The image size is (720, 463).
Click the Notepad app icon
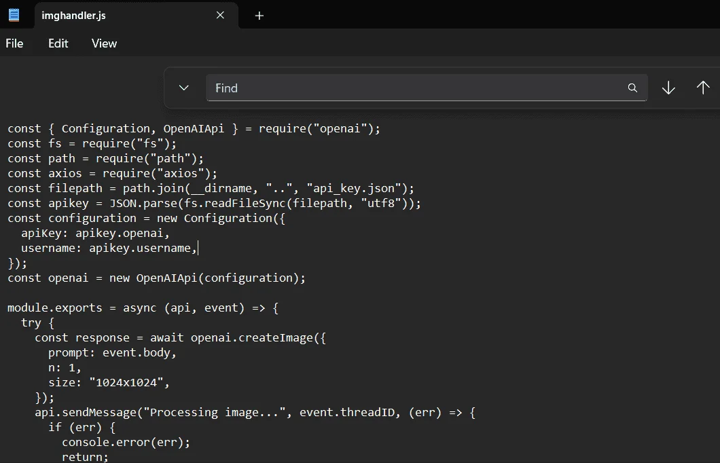coord(14,15)
